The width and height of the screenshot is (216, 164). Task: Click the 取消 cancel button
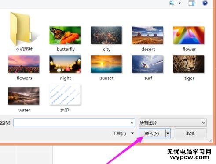[190, 133]
